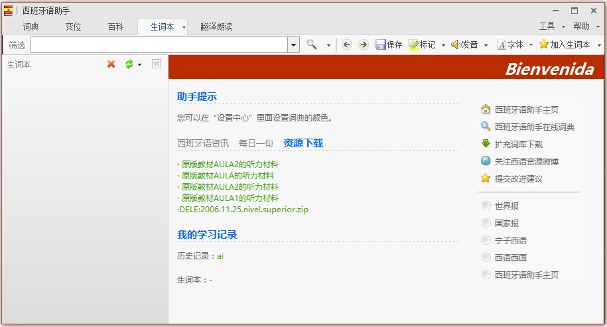Click the 发音 speaker pronunciation icon

(x=456, y=44)
